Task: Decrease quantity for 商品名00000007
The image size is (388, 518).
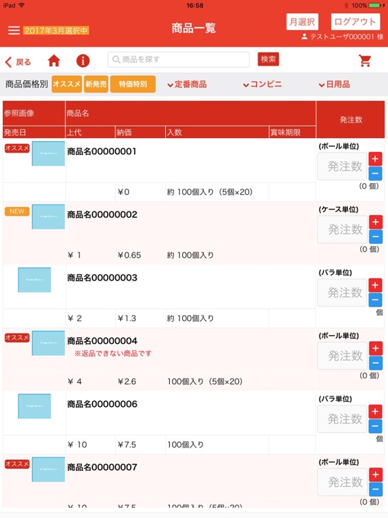Action: tap(376, 489)
